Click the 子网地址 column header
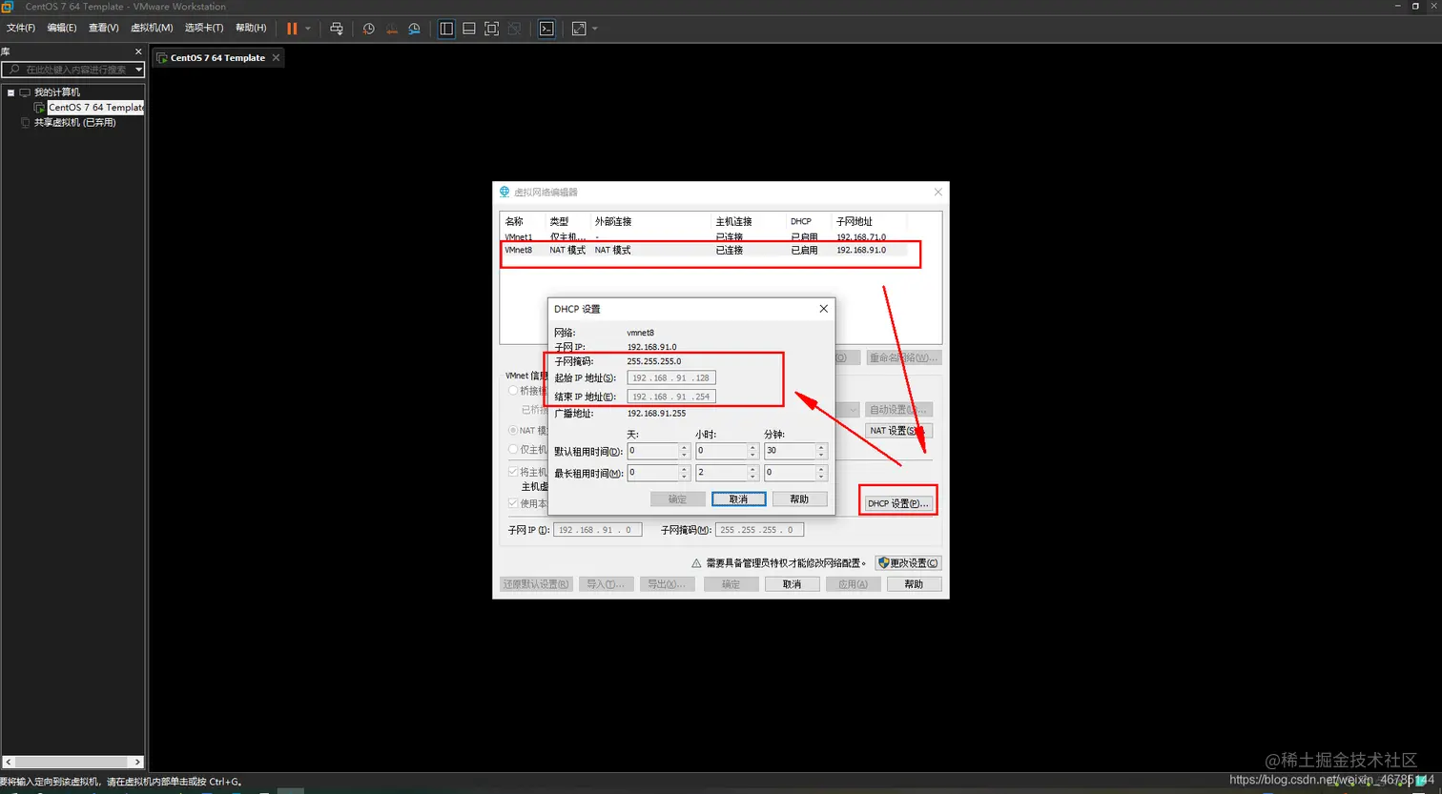This screenshot has width=1442, height=794. [855, 221]
